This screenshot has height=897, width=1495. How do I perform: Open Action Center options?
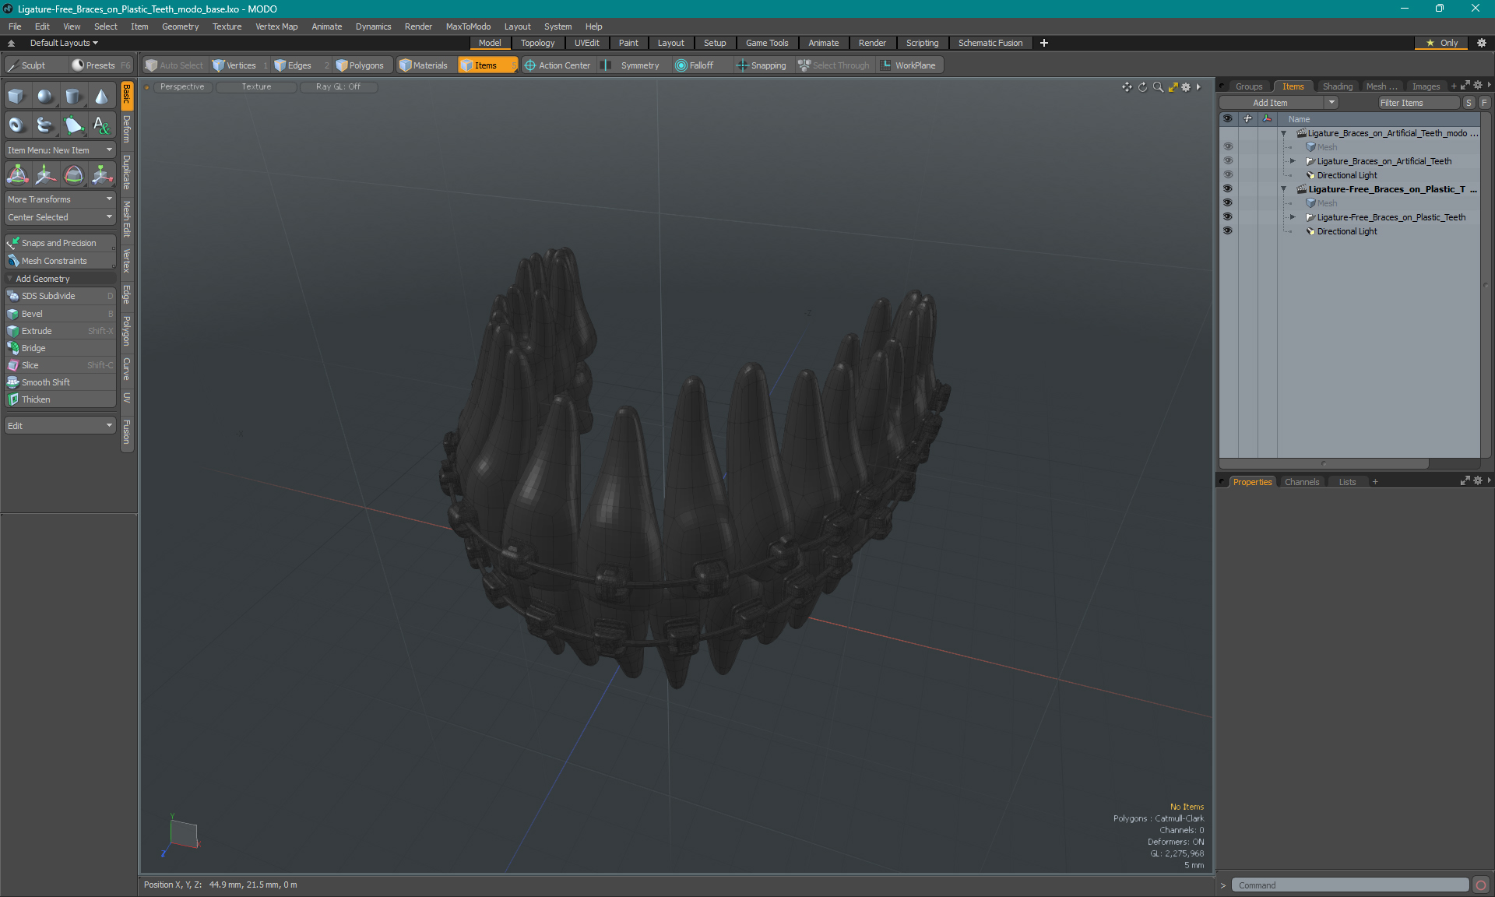click(558, 65)
